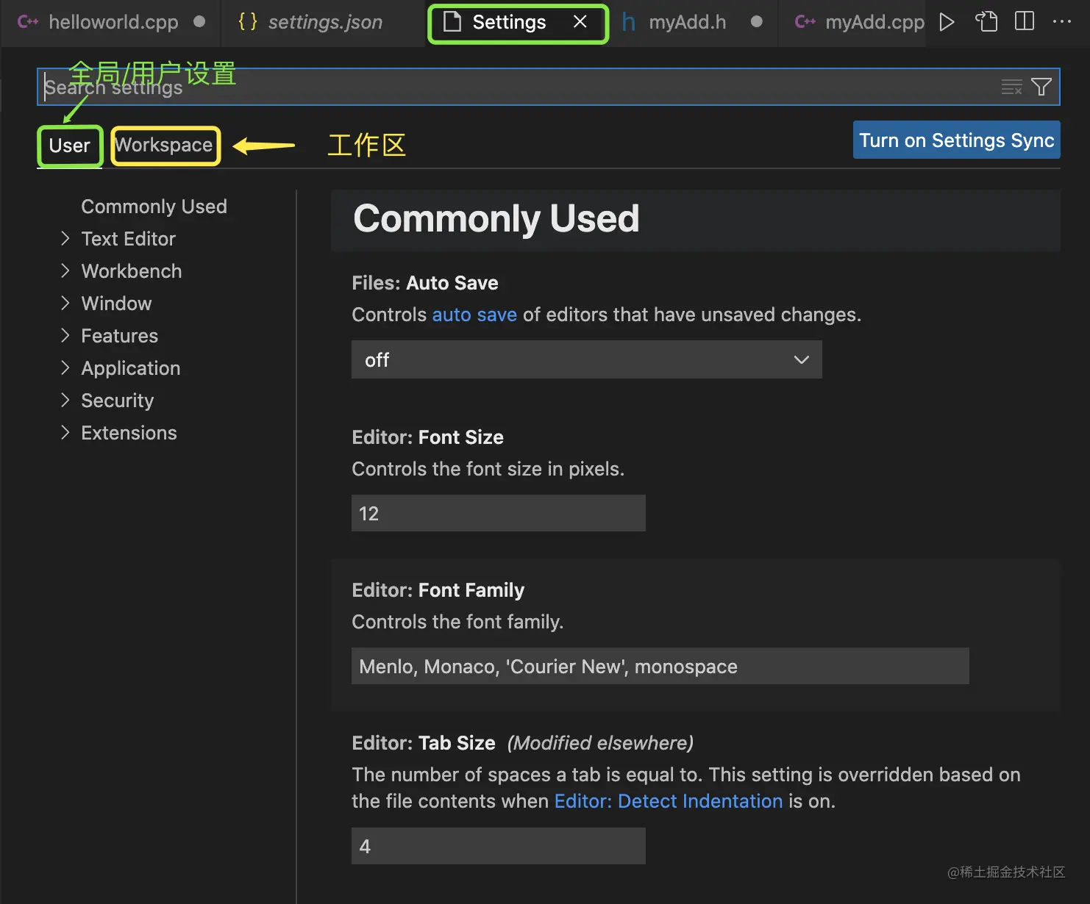Open the settings filter funnel icon
1090x904 pixels.
coord(1041,87)
